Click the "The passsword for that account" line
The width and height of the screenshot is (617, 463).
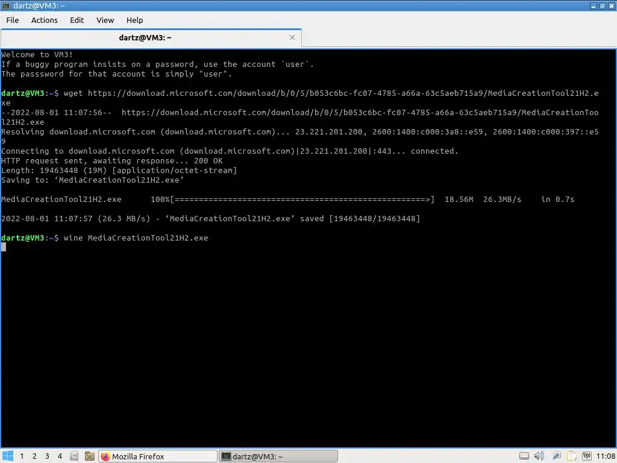coord(116,74)
